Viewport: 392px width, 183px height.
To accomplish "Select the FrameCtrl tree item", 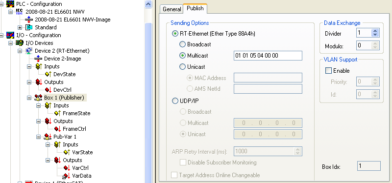I will click(x=74, y=129).
